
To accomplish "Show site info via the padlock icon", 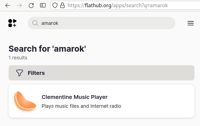I will [62, 5].
